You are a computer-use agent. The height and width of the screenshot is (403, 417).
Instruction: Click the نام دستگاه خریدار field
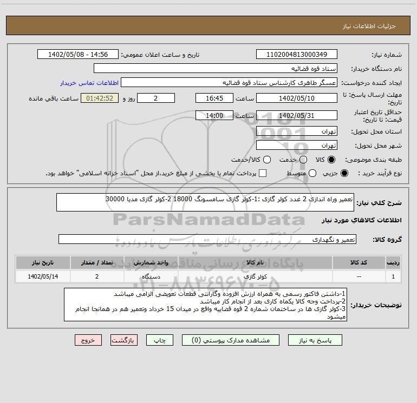pyautogui.click(x=216, y=68)
